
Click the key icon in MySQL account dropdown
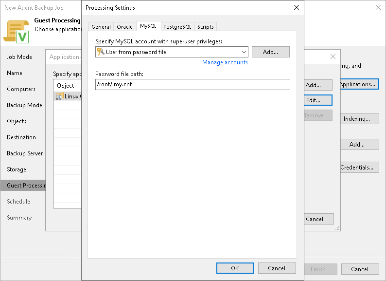[101, 52]
